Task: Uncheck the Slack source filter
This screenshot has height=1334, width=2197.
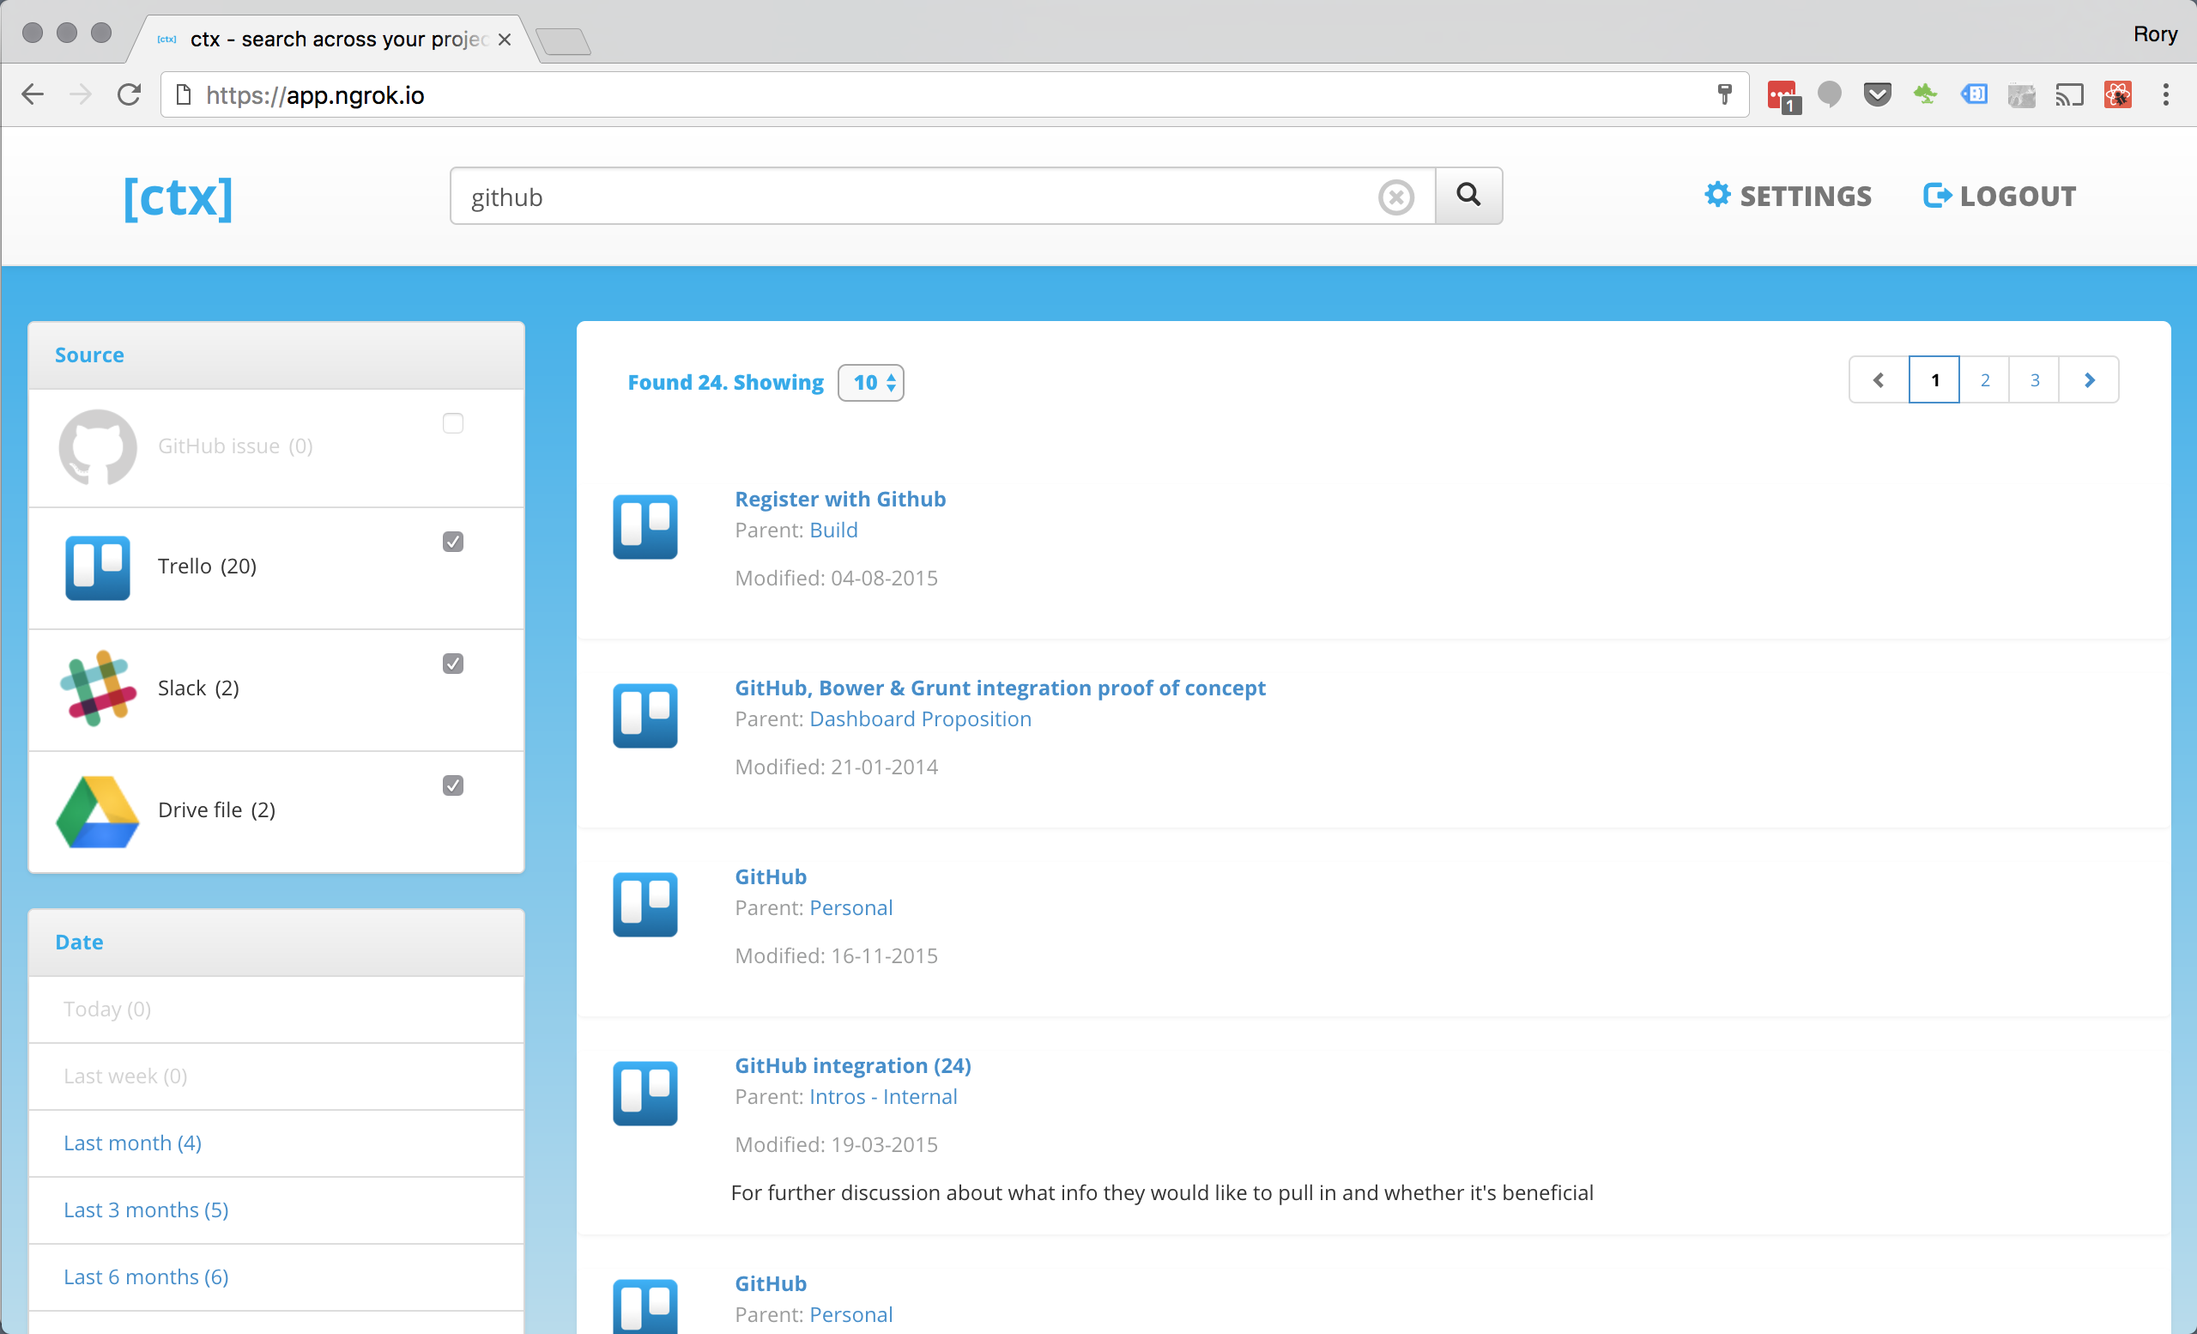Action: tap(453, 664)
